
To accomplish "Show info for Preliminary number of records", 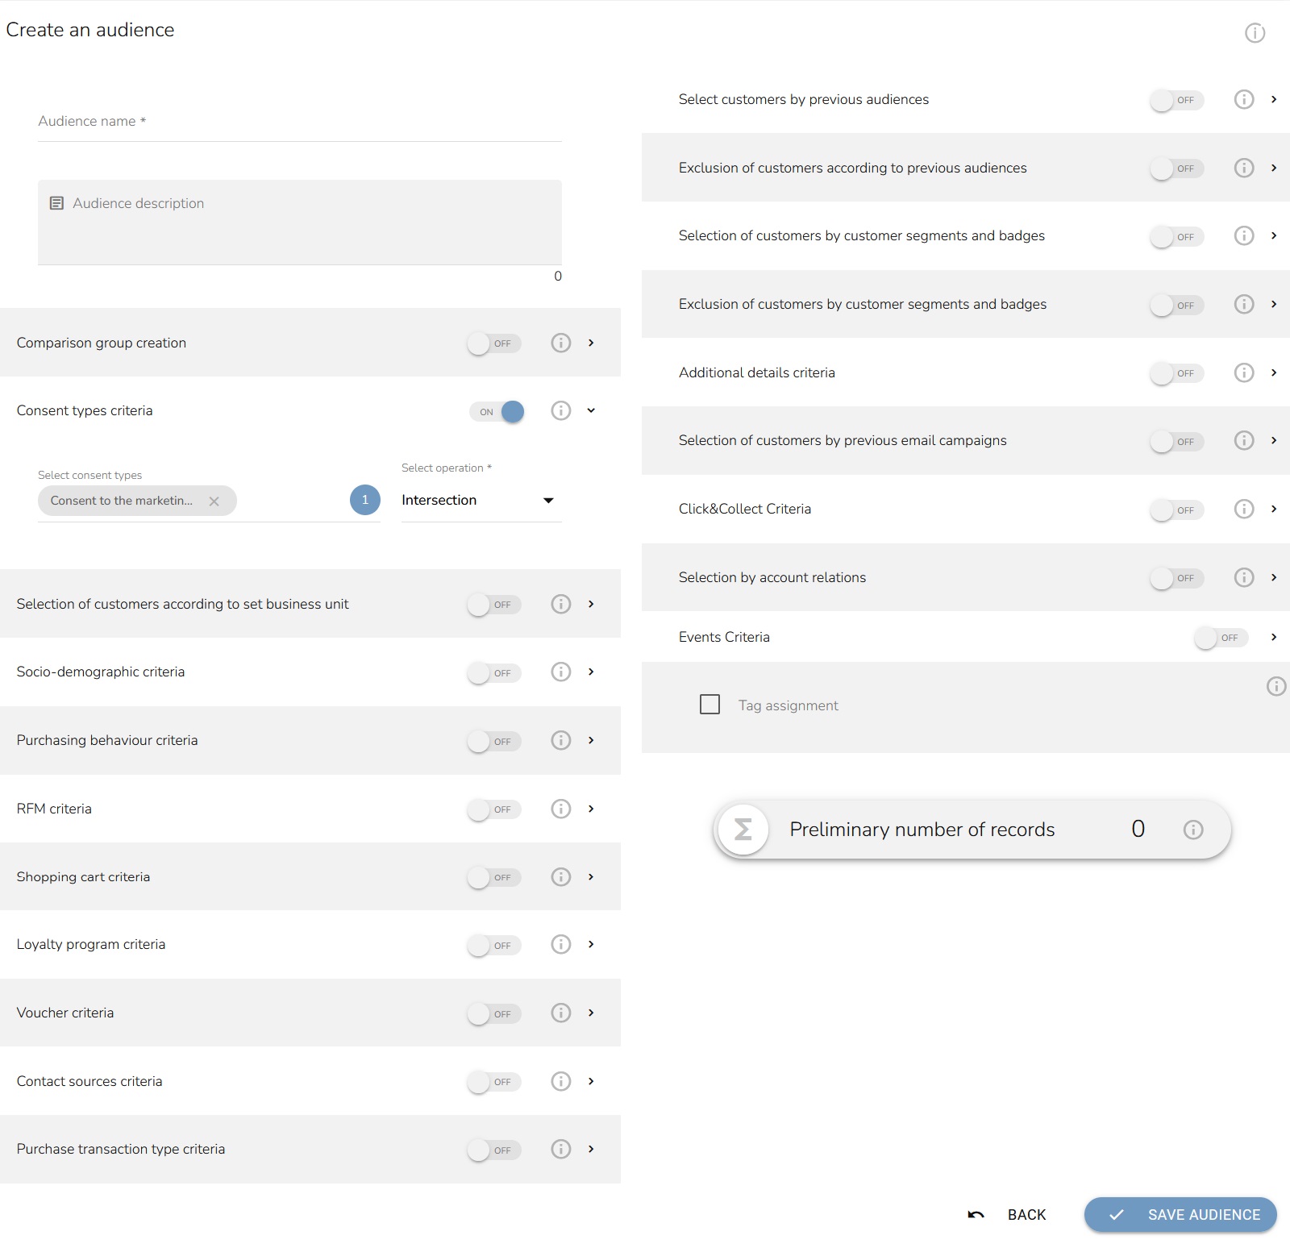I will tap(1193, 830).
